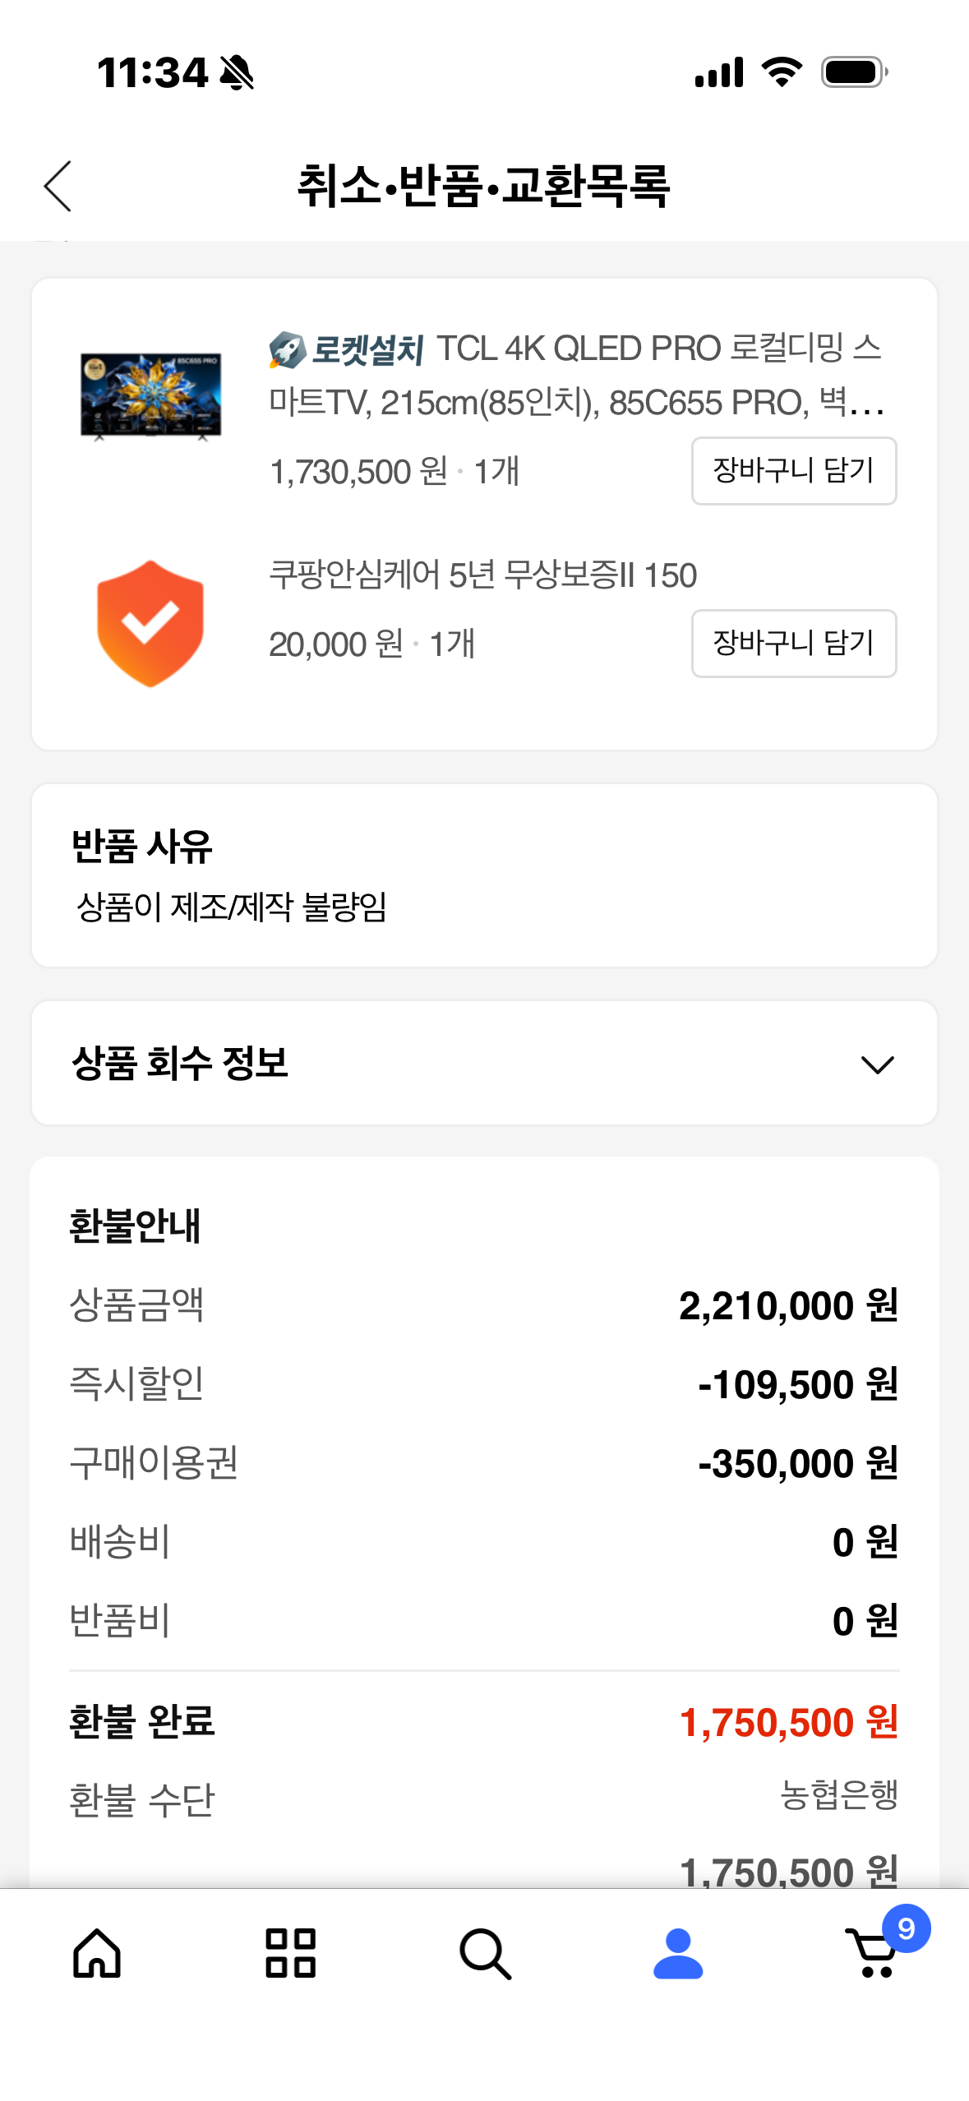This screenshot has width=969, height=2101.
Task: Tap the 취소·반품·교환목록 page title
Action: [x=484, y=186]
